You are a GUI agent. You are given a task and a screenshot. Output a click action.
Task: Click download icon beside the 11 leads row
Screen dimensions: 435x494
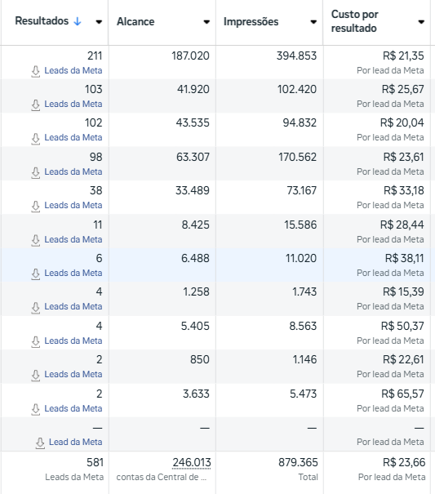[36, 240]
